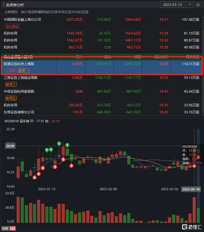Image resolution: width=204 pixels, height=232 pixels.
Task: Click the 350.20万 buy amount
Action: [x=75, y=105]
